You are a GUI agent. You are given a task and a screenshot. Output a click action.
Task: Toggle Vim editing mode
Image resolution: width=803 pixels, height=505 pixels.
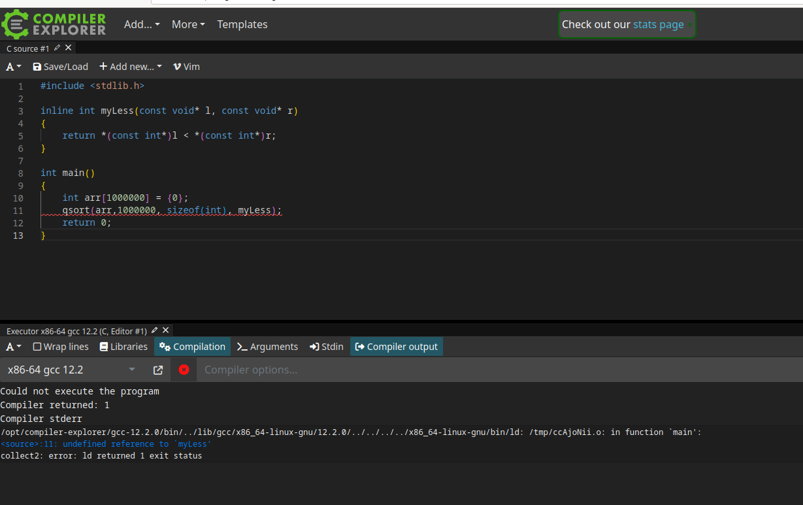186,67
